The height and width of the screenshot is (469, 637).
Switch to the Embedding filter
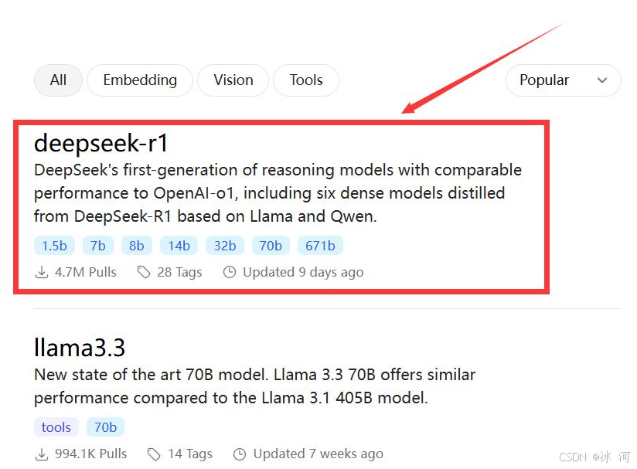point(140,80)
